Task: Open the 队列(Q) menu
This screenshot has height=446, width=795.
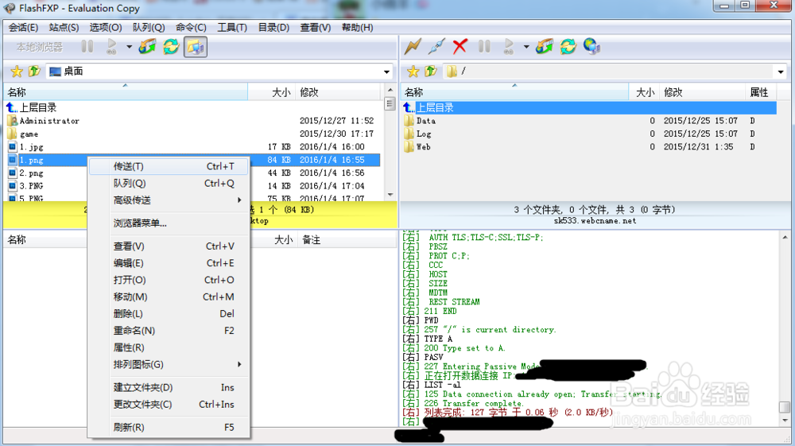Action: click(149, 27)
